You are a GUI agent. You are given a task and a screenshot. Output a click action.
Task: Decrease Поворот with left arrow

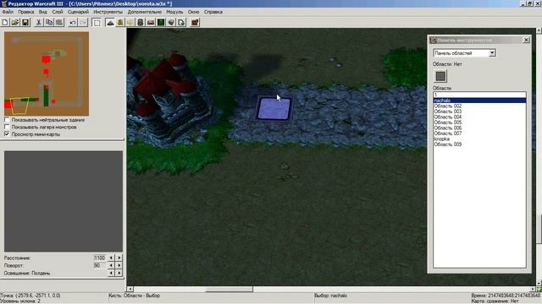pos(111,265)
